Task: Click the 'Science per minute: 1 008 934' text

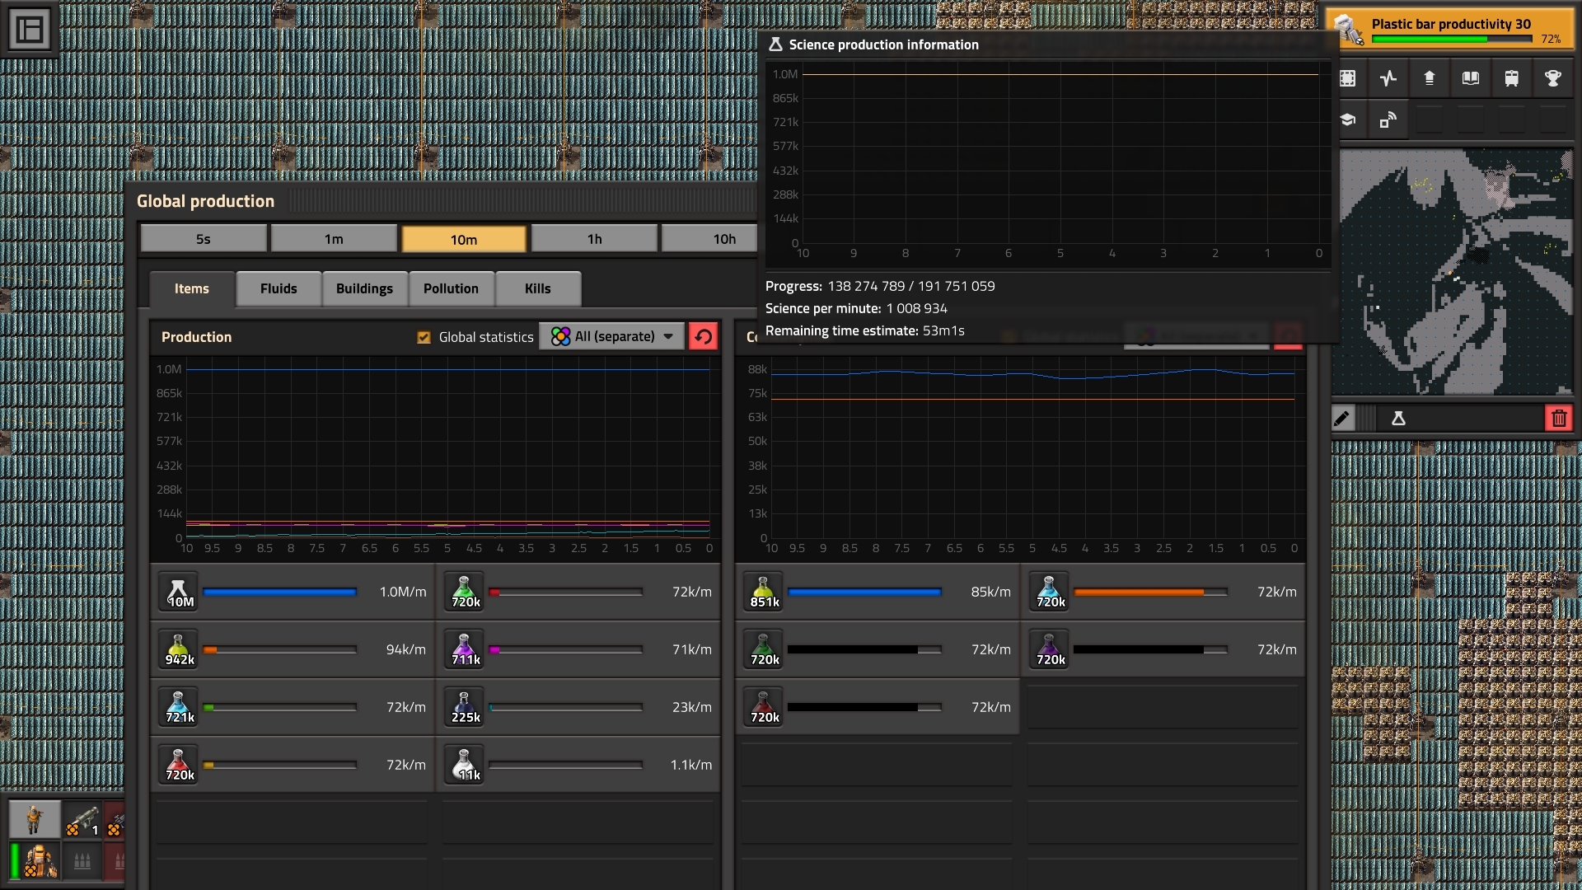Action: [x=856, y=308]
